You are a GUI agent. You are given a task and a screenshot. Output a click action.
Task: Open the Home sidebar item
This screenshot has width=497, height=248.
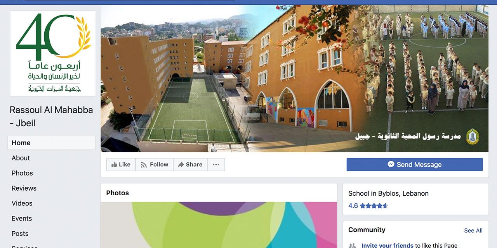point(51,143)
